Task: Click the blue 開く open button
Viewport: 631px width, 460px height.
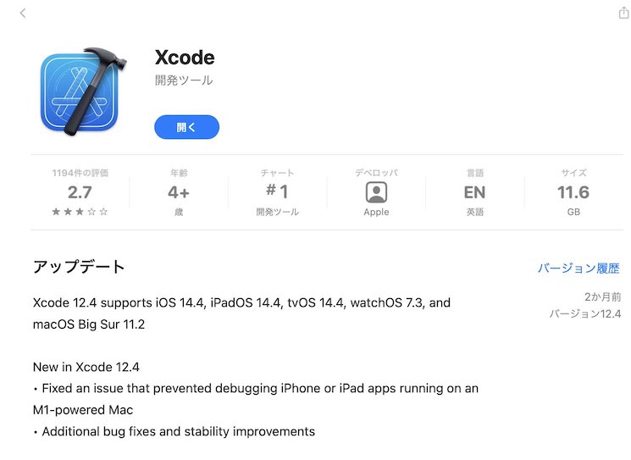Action: point(186,127)
